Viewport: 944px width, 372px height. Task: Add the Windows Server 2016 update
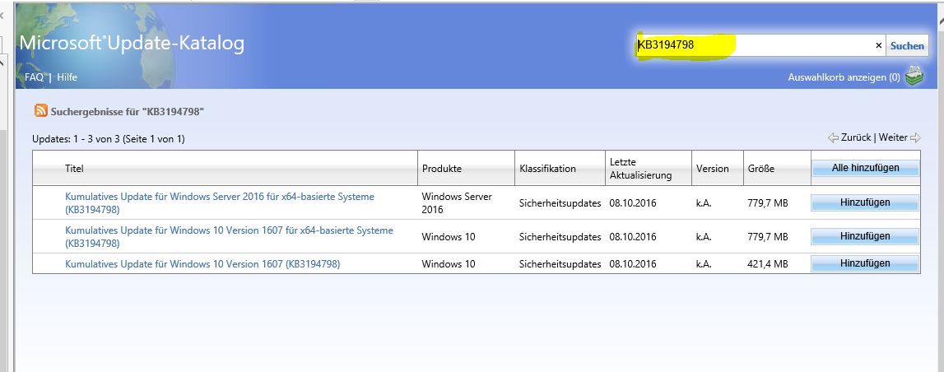tap(865, 202)
